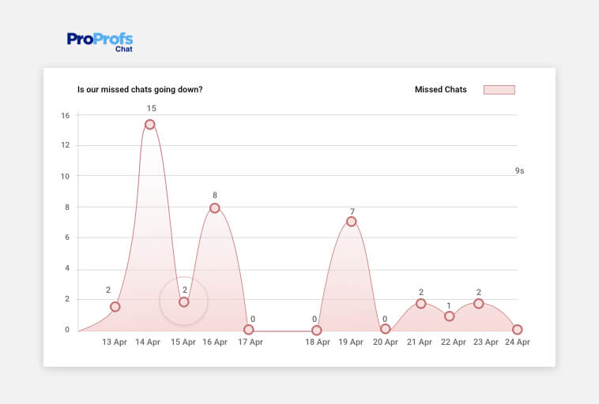Click the chart title 'Is our missed chats going down?'
This screenshot has width=599, height=404.
pos(140,90)
